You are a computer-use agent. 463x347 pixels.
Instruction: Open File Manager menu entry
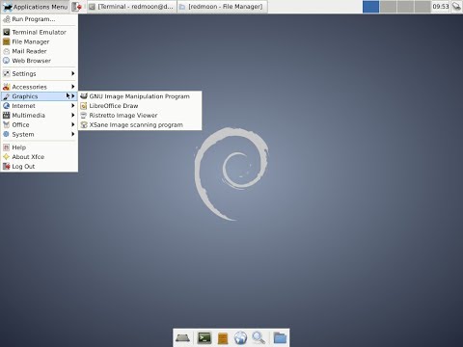[x=40, y=41]
